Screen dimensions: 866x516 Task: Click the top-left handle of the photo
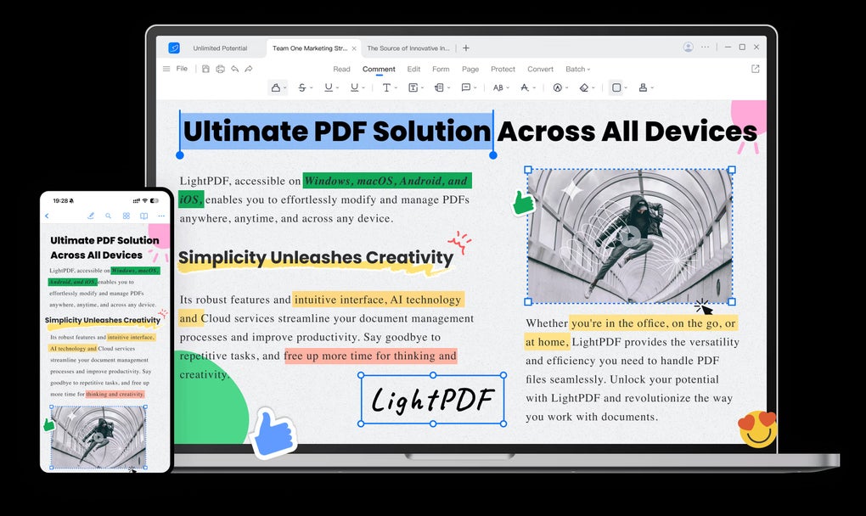(528, 170)
